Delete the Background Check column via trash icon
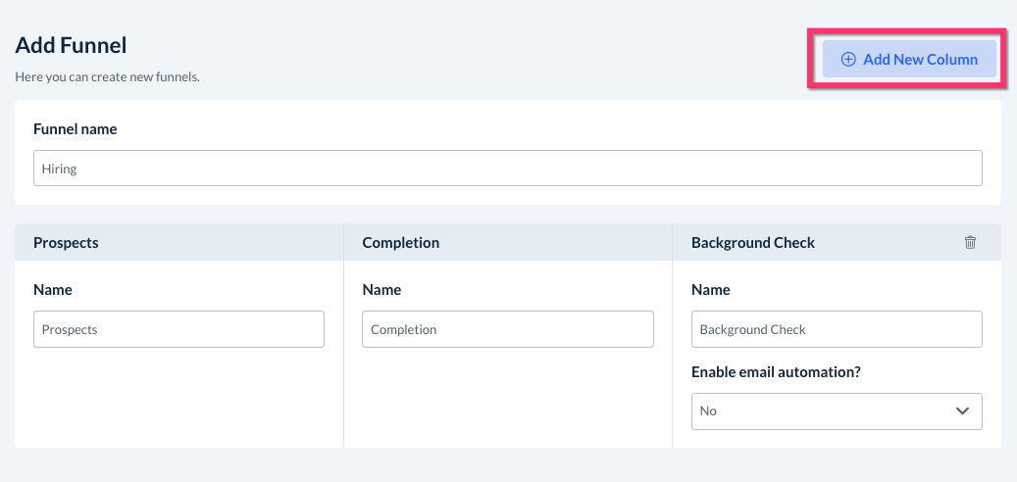This screenshot has width=1017, height=482. [x=970, y=243]
